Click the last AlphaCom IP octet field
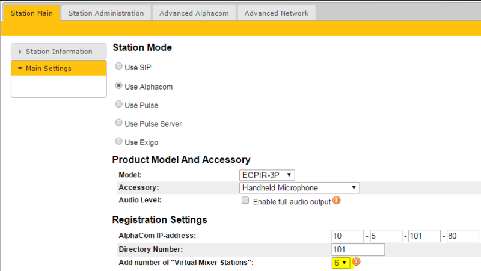The width and height of the screenshot is (481, 271). click(462, 236)
